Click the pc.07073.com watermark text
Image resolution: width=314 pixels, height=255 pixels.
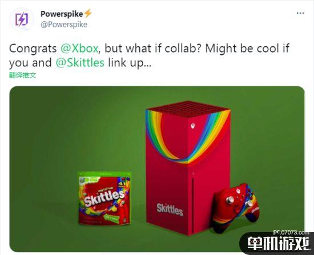point(292,232)
